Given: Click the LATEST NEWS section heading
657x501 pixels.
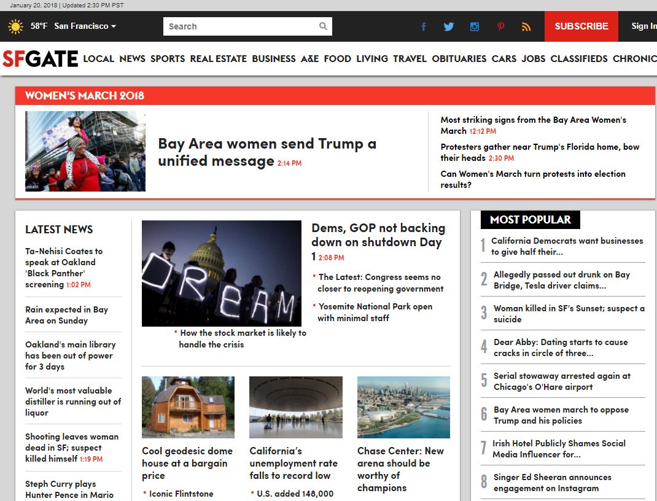Looking at the screenshot, I should point(59,230).
